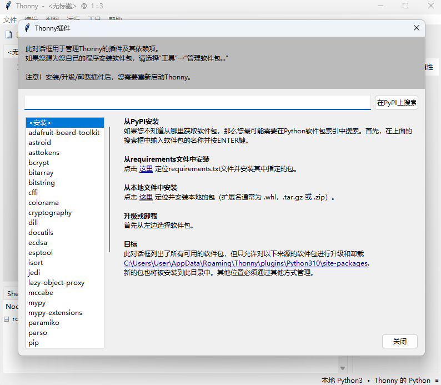This screenshot has height=385, width=441.
Task: Collapse the tree node in Thonny lower-left panel
Action: pyautogui.click(x=7, y=319)
